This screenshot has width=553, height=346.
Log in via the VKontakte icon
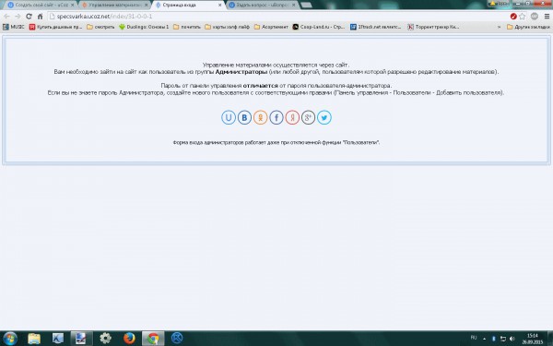tap(244, 117)
